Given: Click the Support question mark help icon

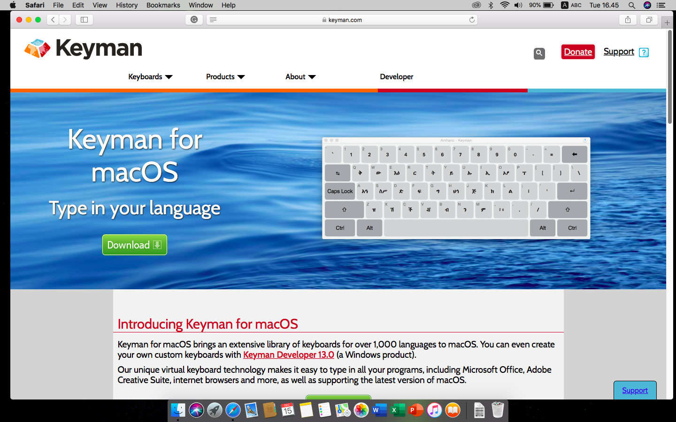Looking at the screenshot, I should click(644, 53).
